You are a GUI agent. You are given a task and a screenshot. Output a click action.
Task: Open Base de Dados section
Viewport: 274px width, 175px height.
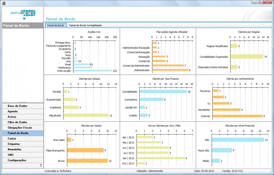pyautogui.click(x=23, y=106)
